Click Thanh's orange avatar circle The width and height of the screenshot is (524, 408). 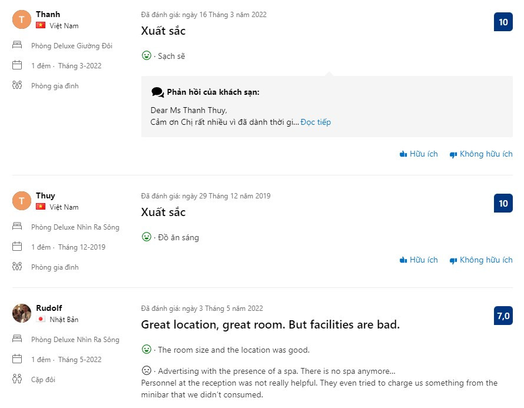coord(22,19)
